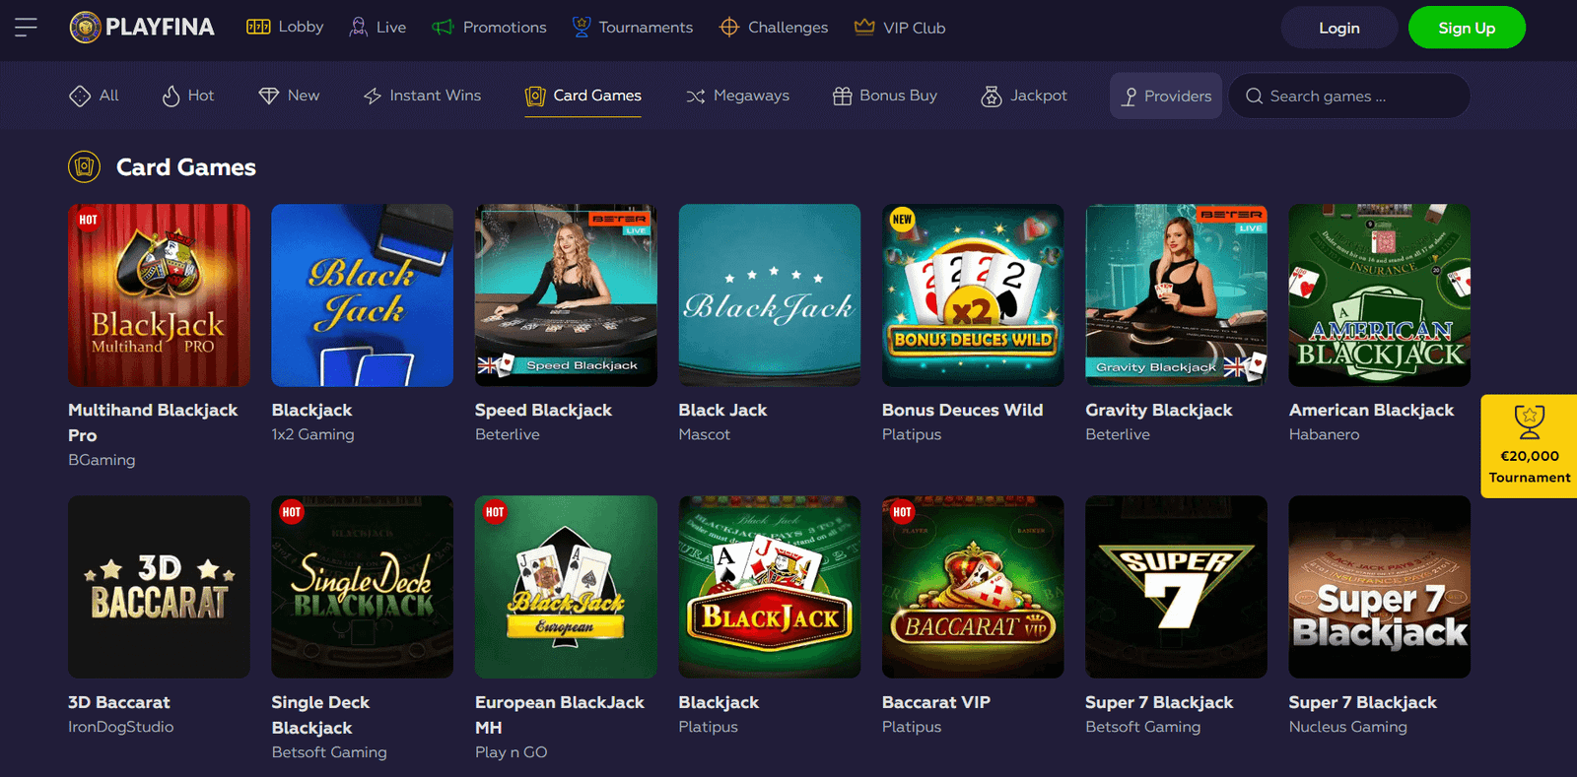Click the Promotions megaphone icon

click(443, 28)
